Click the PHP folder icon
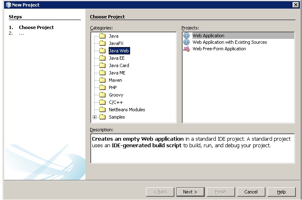Screen dimensions: 302x200 [x=103, y=88]
